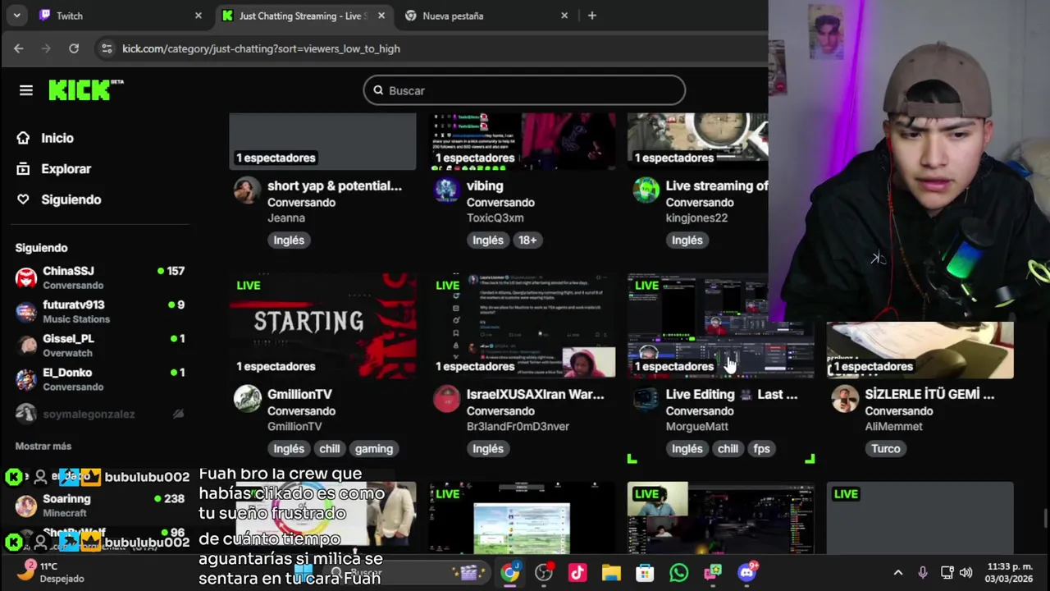Click the Siguiendo heart icon
Screen dimensions: 1050x591
point(23,199)
